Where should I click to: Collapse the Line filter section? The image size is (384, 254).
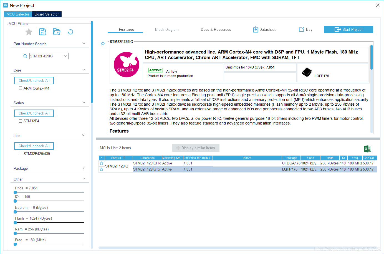[x=84, y=135]
